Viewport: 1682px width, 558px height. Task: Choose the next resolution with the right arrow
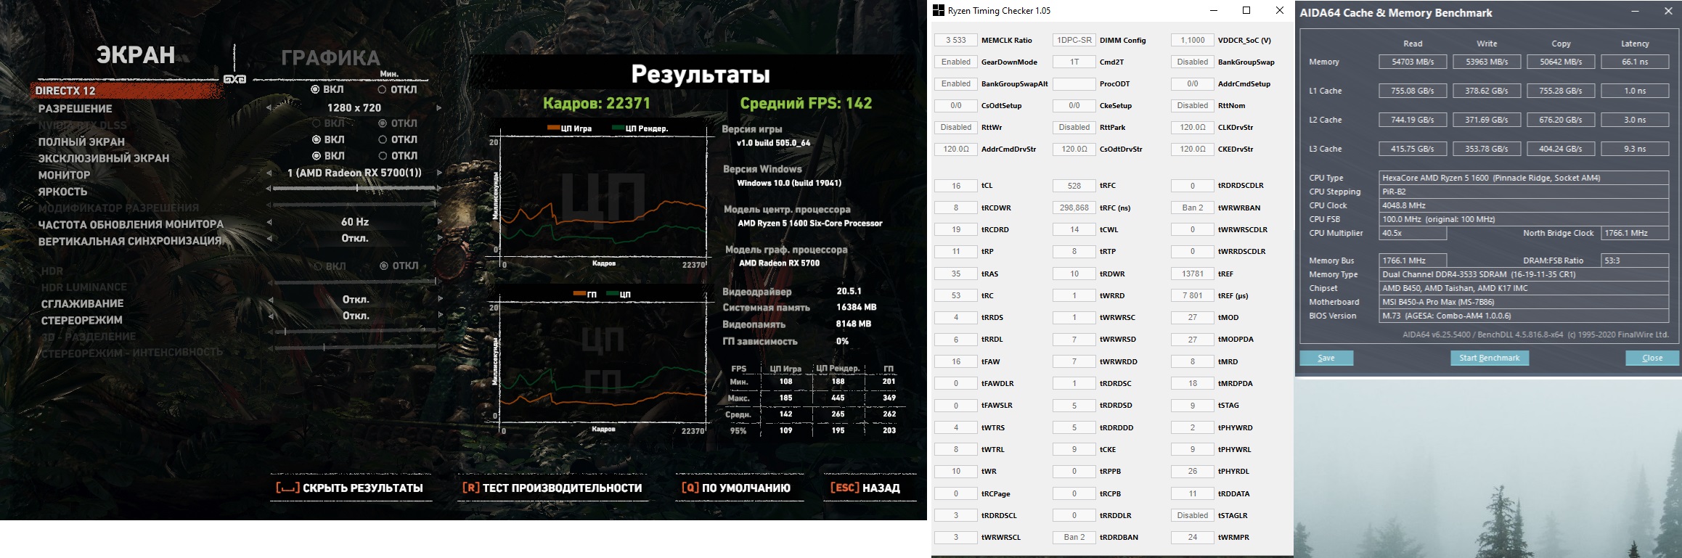coord(438,108)
